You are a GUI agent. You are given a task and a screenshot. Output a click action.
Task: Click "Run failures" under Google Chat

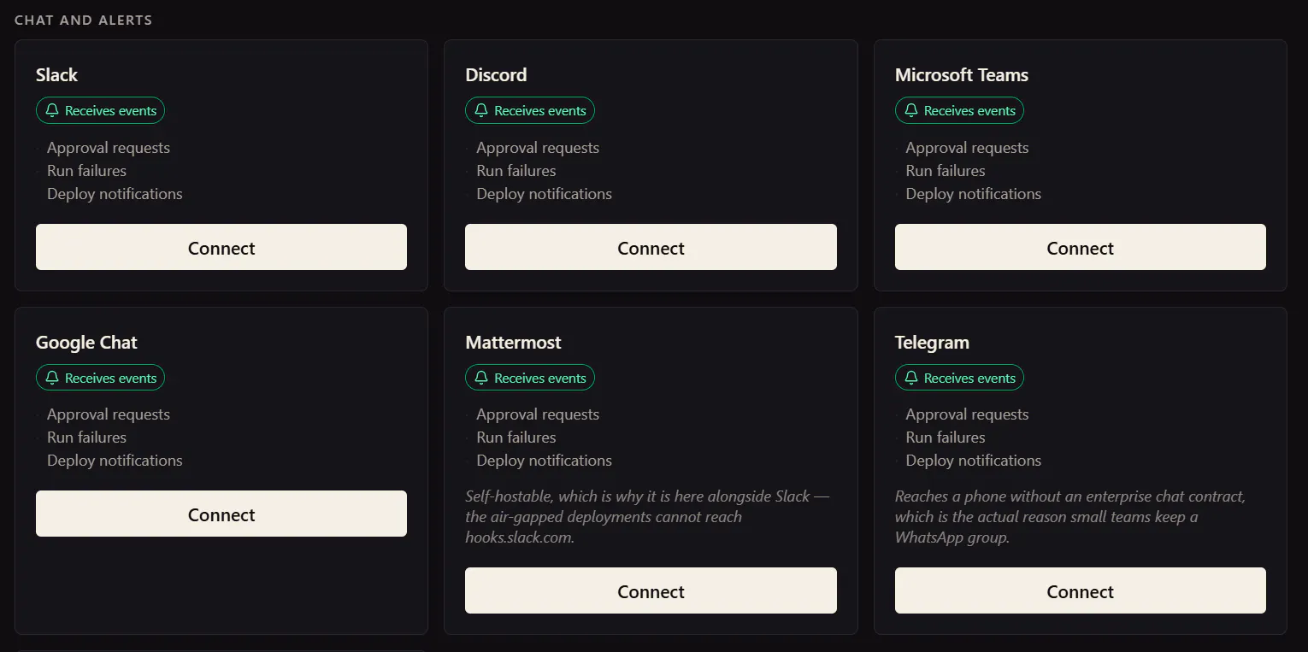86,438
